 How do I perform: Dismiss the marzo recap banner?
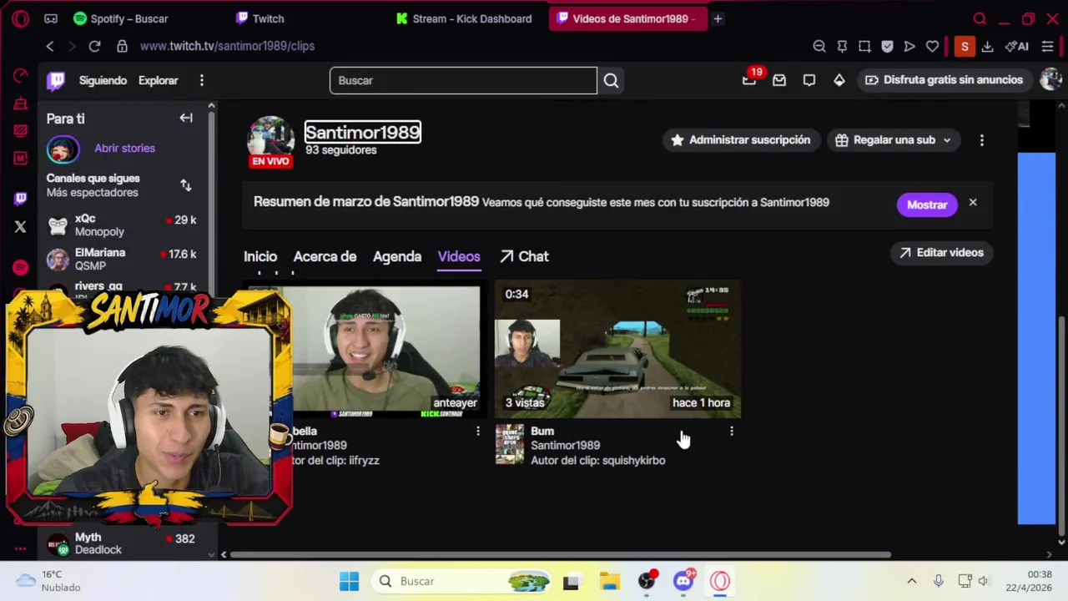coord(973,203)
